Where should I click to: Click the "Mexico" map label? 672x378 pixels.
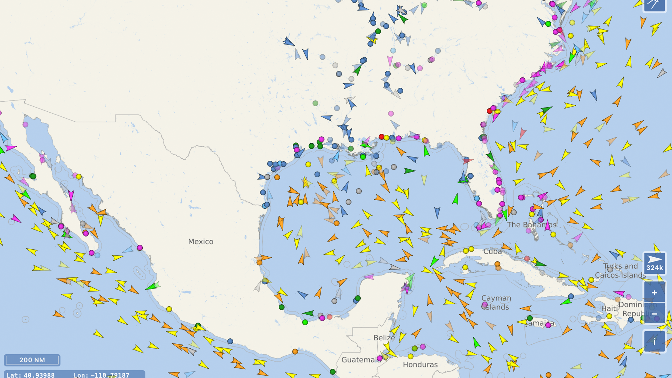pyautogui.click(x=201, y=242)
